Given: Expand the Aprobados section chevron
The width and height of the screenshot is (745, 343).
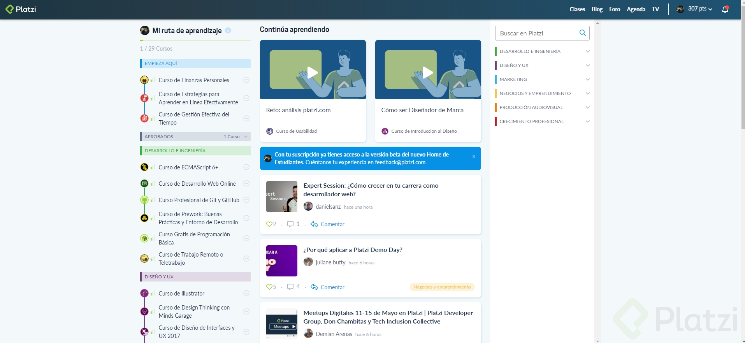Looking at the screenshot, I should (x=246, y=137).
